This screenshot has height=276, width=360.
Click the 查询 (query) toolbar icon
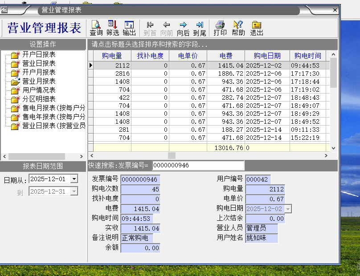tap(96, 28)
